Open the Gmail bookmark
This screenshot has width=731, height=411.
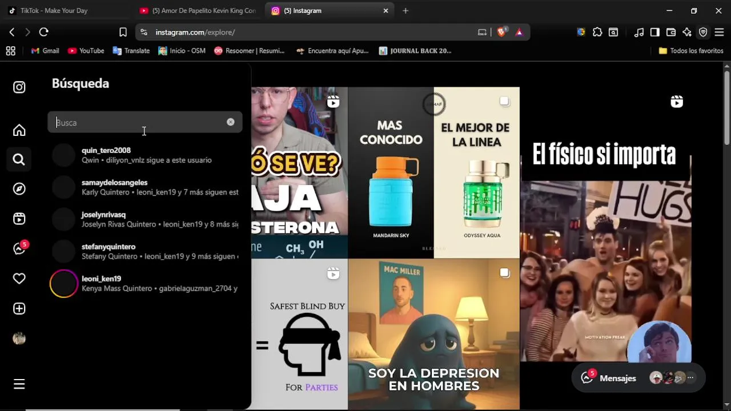[x=45, y=51]
